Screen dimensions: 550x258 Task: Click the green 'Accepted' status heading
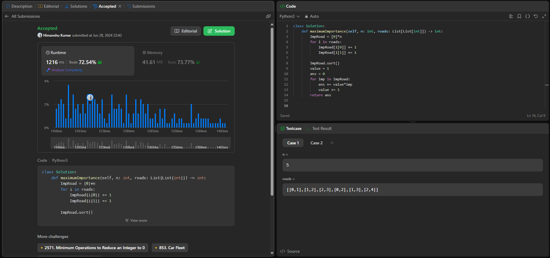[47, 28]
